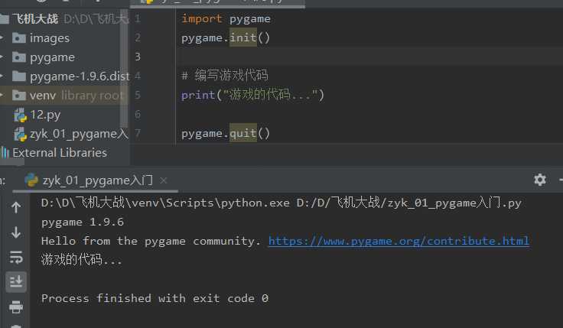Select the pygame-1.9.6.dist folder

pos(80,76)
